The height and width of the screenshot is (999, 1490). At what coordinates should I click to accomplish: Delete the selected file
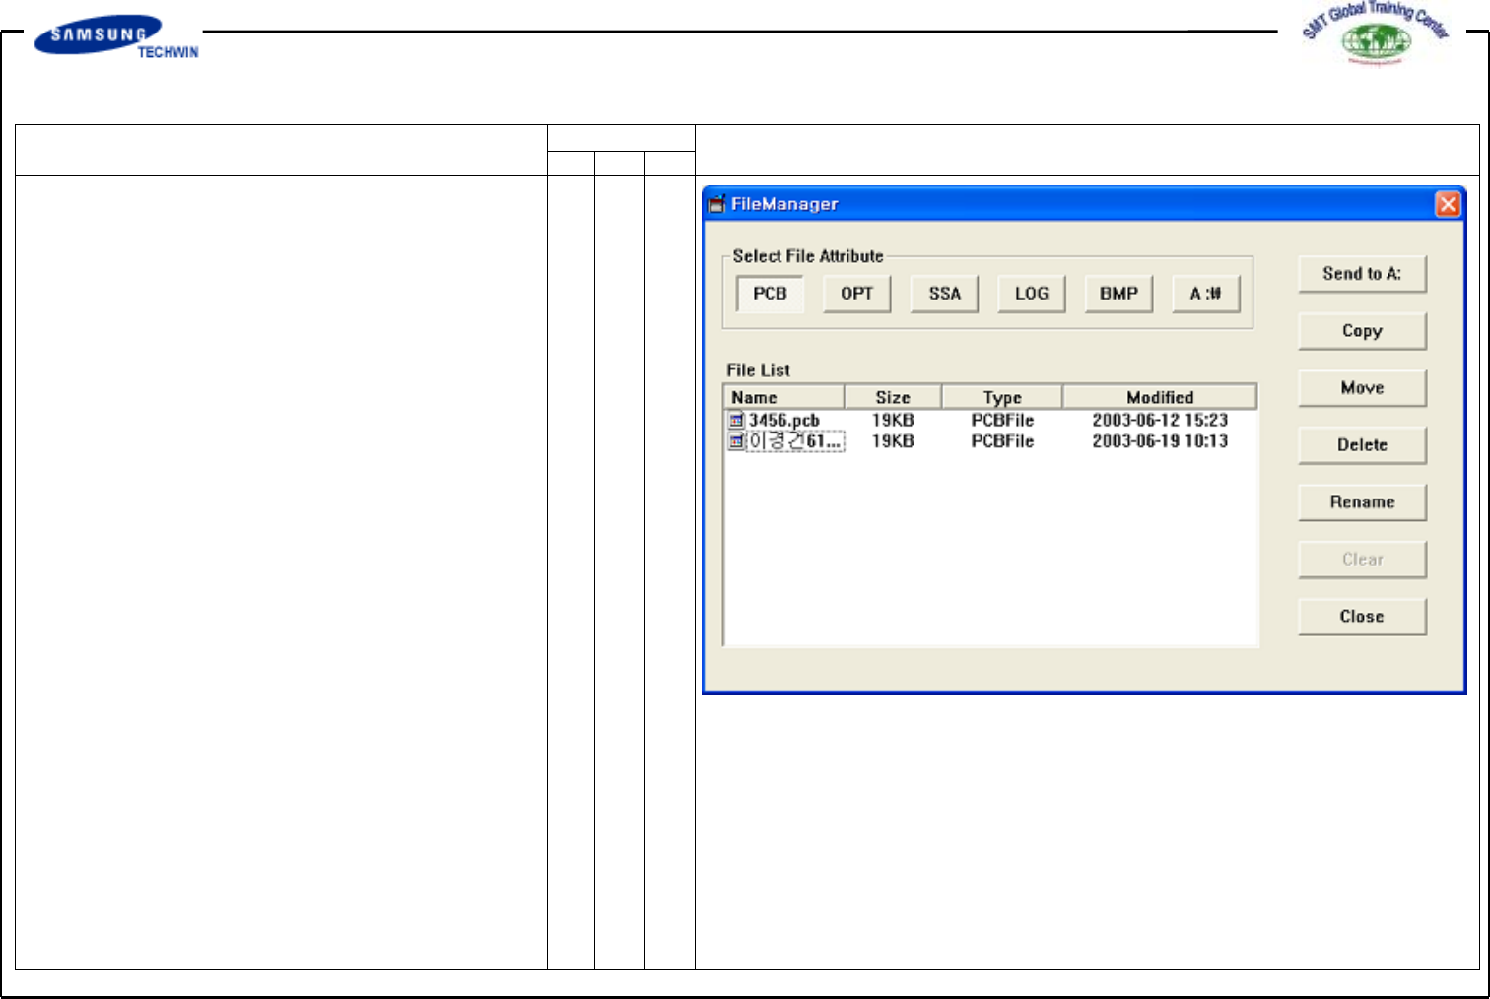click(1362, 445)
